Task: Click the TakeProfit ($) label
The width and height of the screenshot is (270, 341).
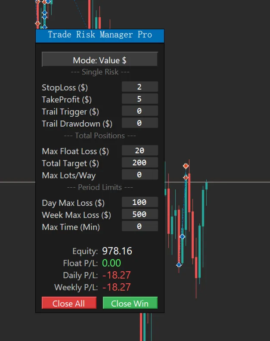Action: click(x=67, y=99)
